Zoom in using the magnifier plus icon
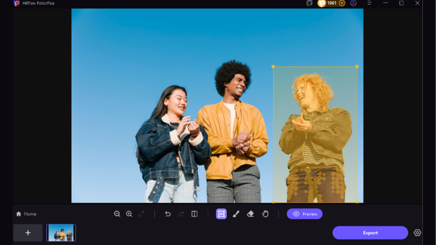 point(129,214)
